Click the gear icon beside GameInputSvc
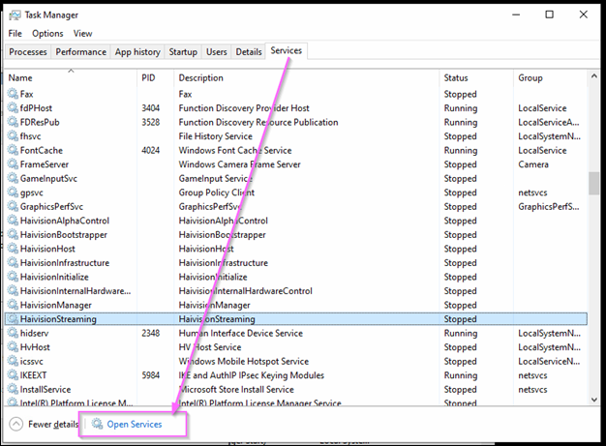This screenshot has height=446, width=606. pyautogui.click(x=13, y=179)
